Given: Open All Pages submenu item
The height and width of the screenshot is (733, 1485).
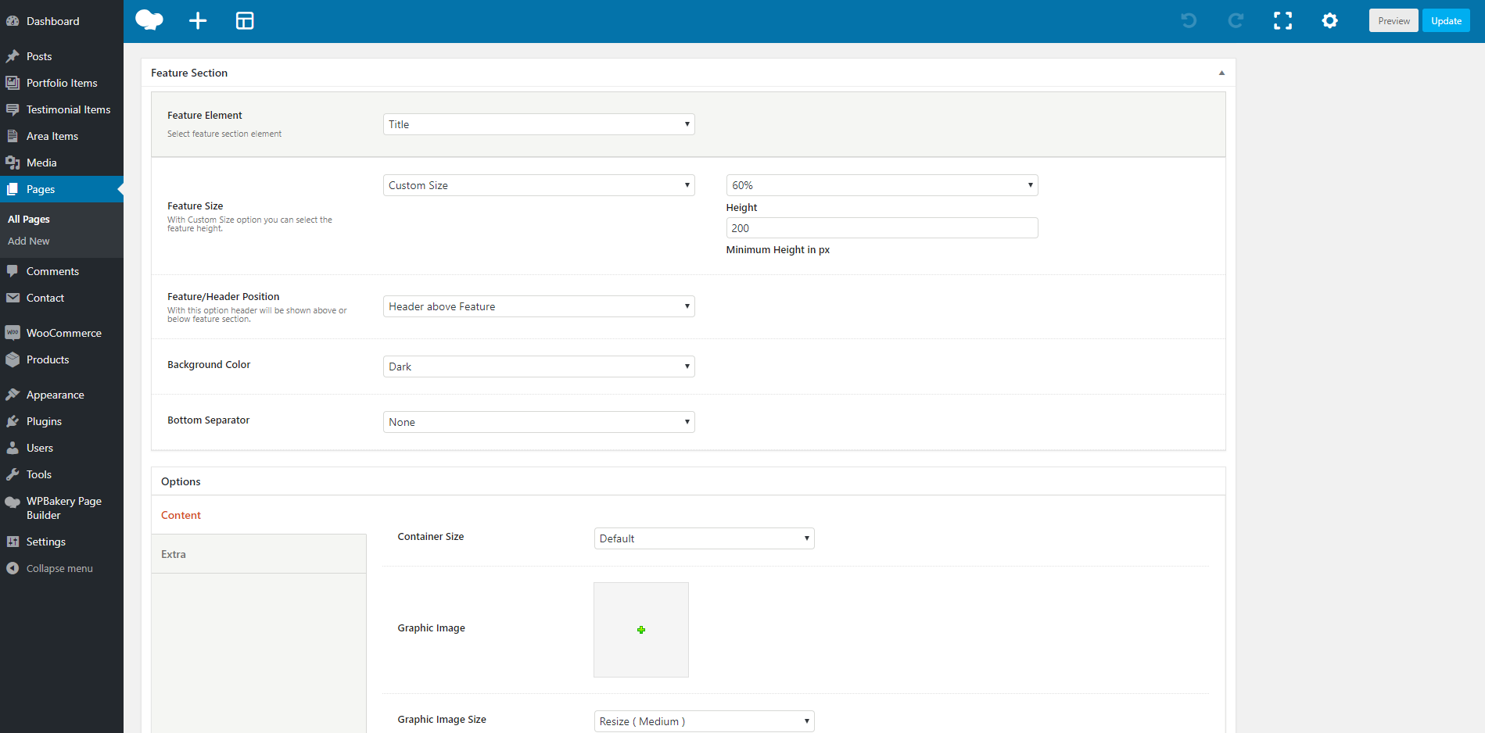Looking at the screenshot, I should coord(29,220).
